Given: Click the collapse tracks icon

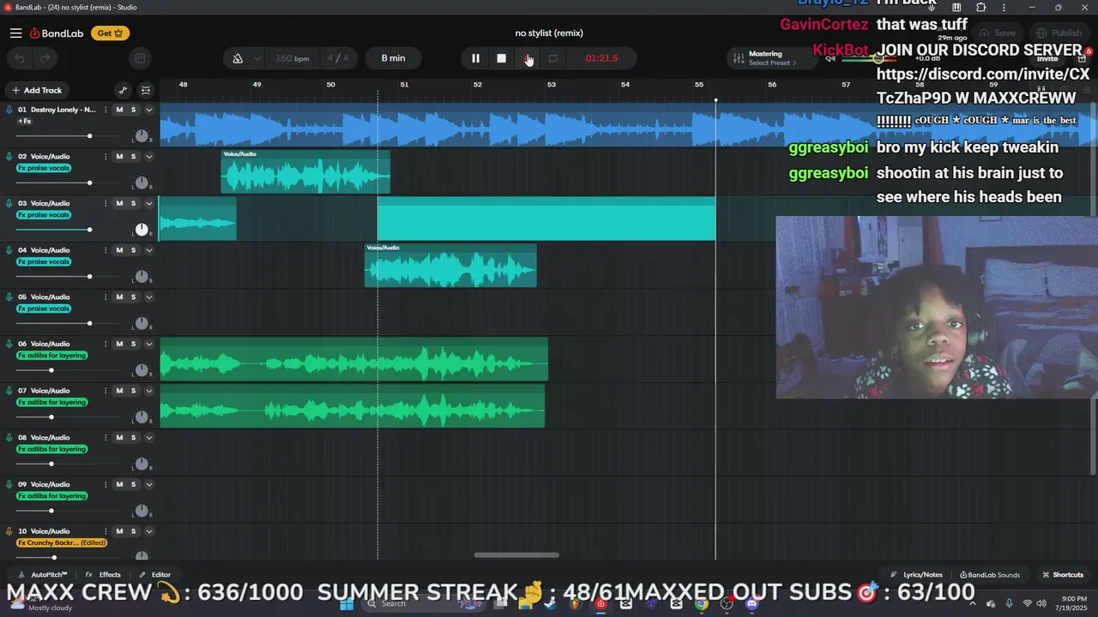Looking at the screenshot, I should click(x=146, y=90).
